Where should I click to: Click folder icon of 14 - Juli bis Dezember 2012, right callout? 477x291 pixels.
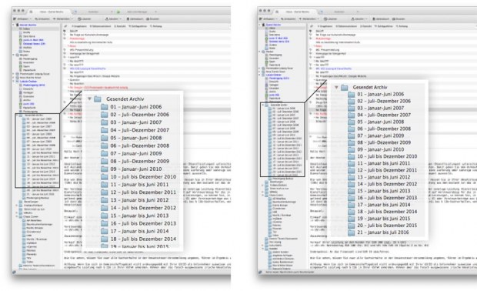pos(352,184)
